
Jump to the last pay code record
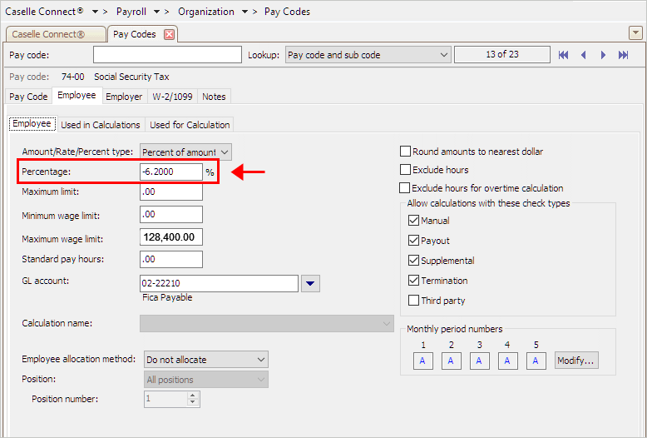(x=624, y=55)
